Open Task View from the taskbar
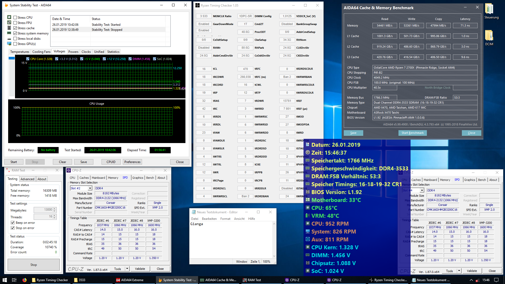This screenshot has height=284, width=505. click(14, 280)
